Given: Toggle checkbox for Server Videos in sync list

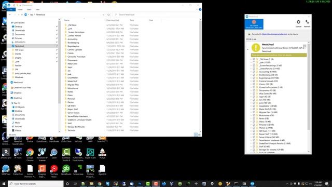Looking at the screenshot, I should pos(254,137).
